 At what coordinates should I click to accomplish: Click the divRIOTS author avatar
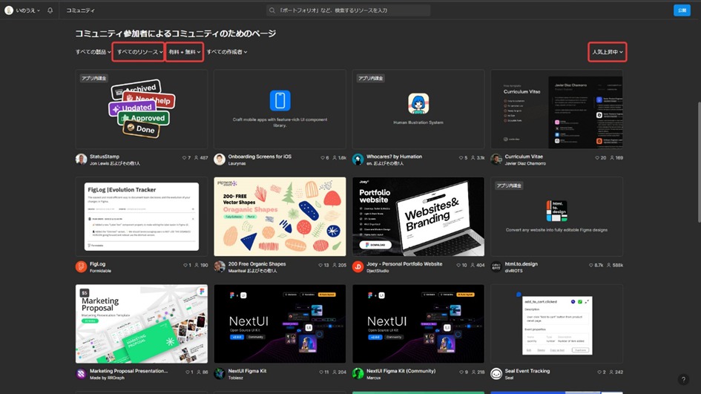tap(496, 266)
